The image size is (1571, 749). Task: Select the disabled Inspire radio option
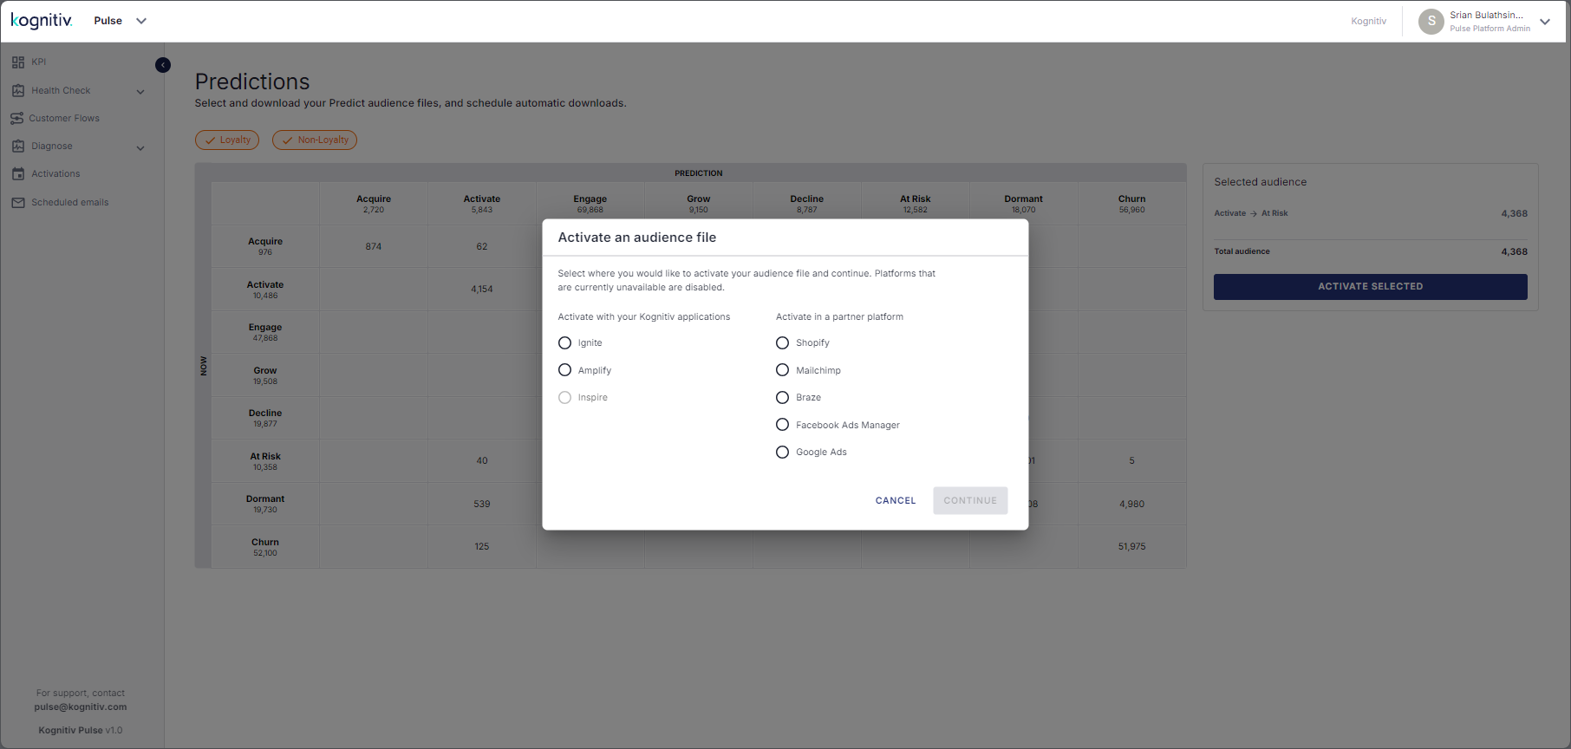click(564, 397)
